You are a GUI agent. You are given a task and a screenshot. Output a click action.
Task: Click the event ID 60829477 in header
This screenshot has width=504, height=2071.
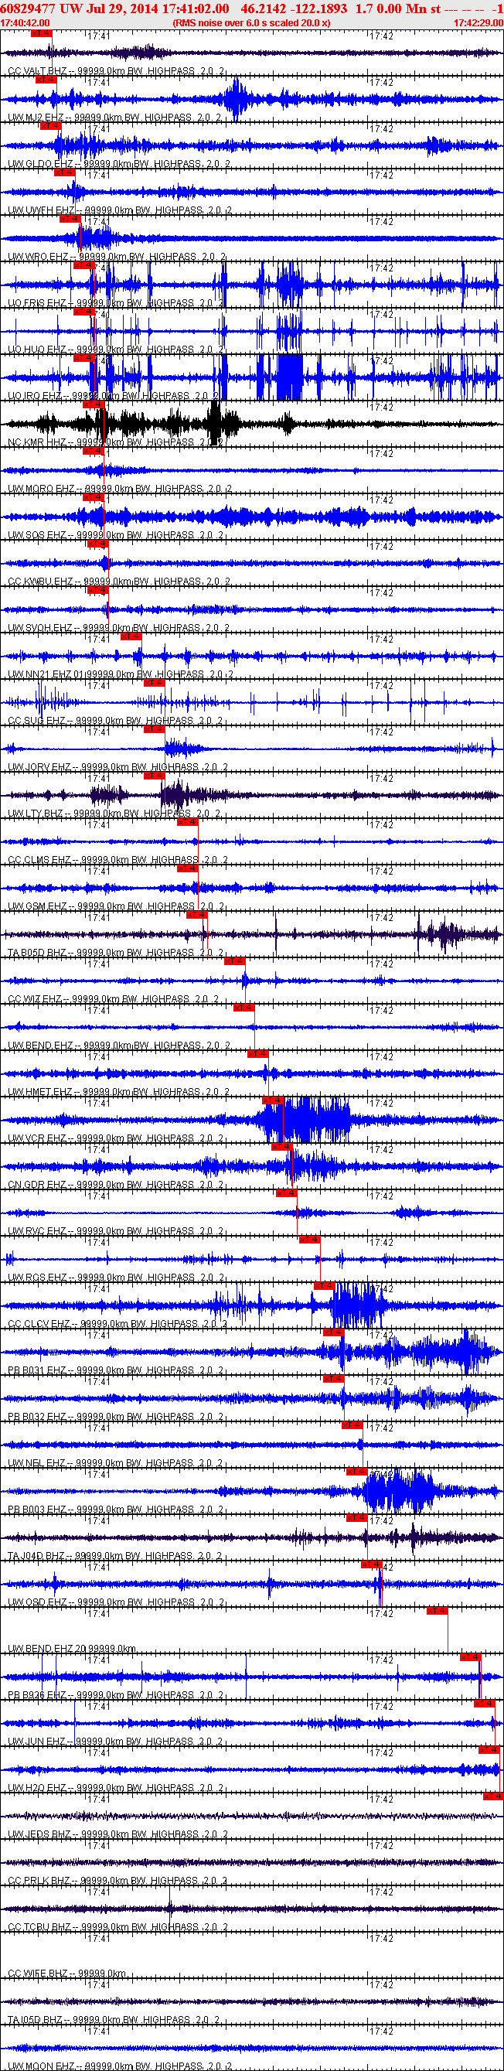(x=28, y=8)
